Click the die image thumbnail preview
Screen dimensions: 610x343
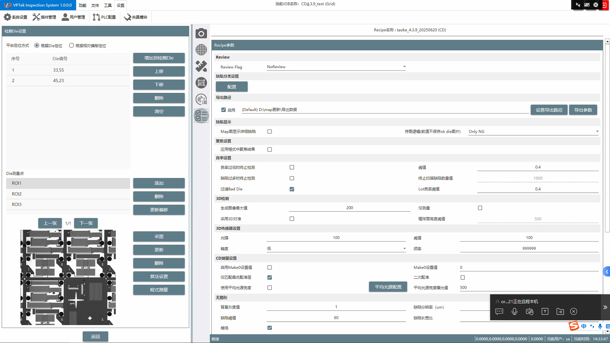coord(68,277)
